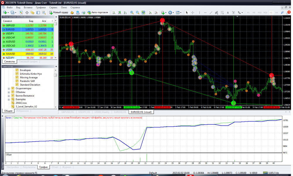Image resolution: width=293 pixels, height=176 pixels.
Task: Expand the Examples tree folder
Action: point(9,99)
